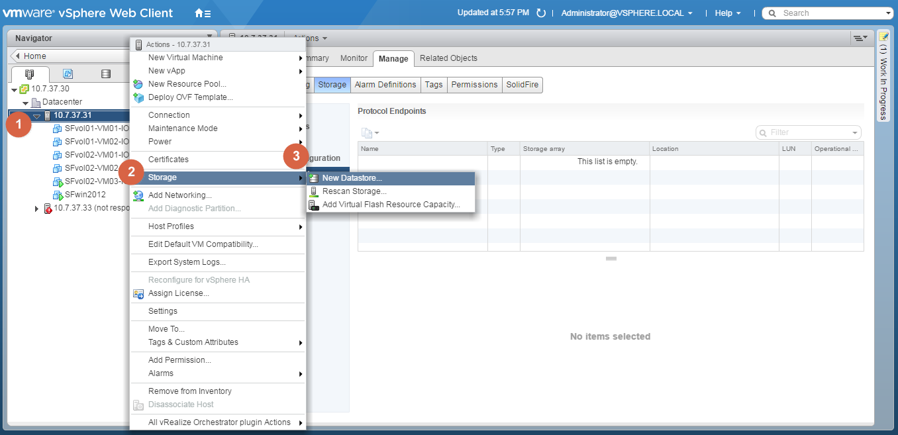This screenshot has width=898, height=435.
Task: Select the SolidFire sub-tab
Action: pos(523,85)
